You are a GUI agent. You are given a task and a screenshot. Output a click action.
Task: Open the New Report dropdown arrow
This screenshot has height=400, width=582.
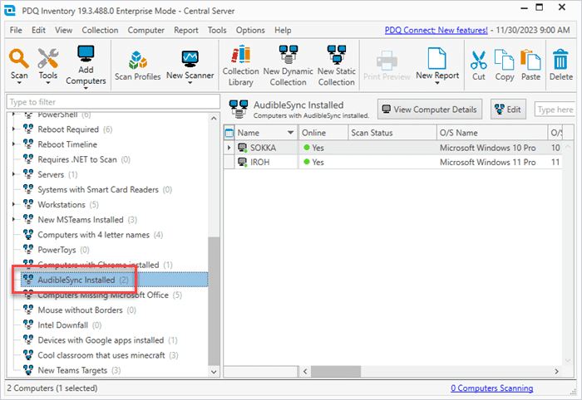(x=436, y=83)
